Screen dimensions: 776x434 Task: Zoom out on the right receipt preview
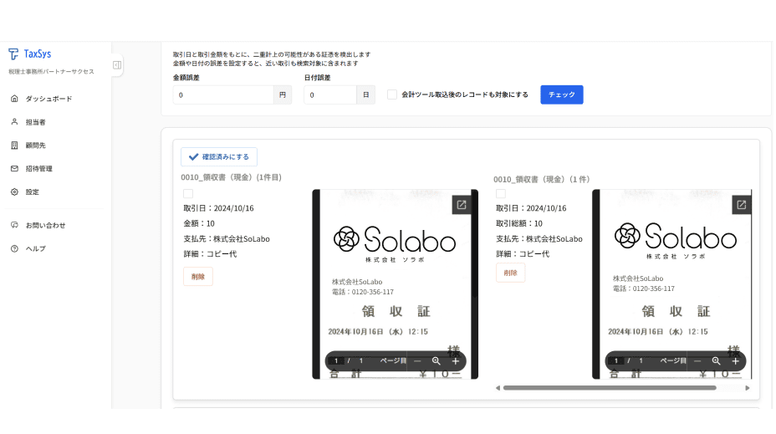697,361
